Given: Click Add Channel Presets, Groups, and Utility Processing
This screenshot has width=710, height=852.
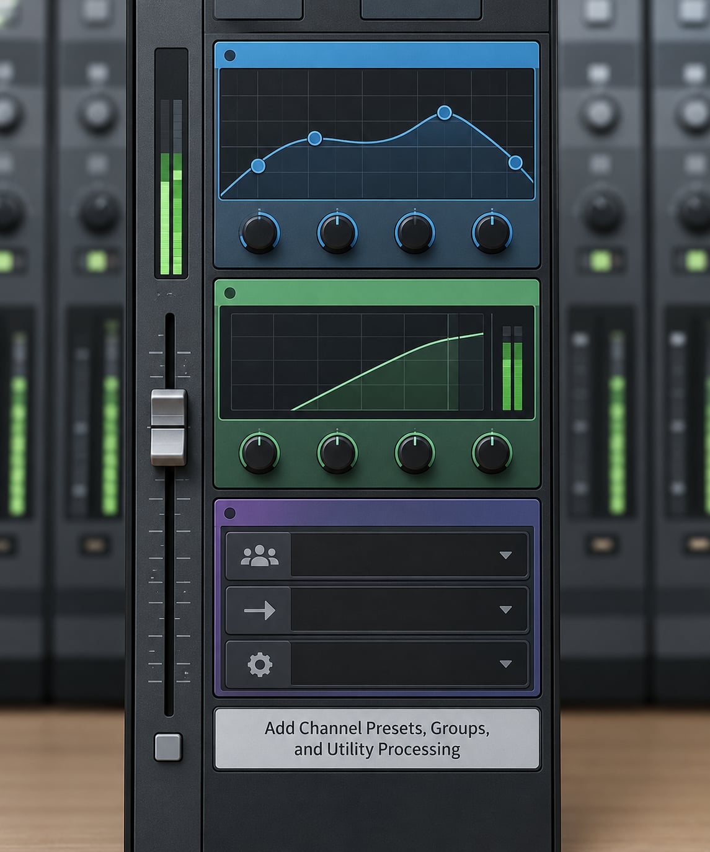Looking at the screenshot, I should click(x=377, y=739).
